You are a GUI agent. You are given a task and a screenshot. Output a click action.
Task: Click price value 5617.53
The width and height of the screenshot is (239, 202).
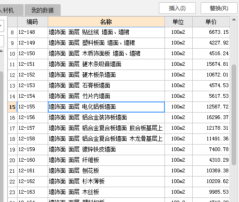click(x=219, y=96)
